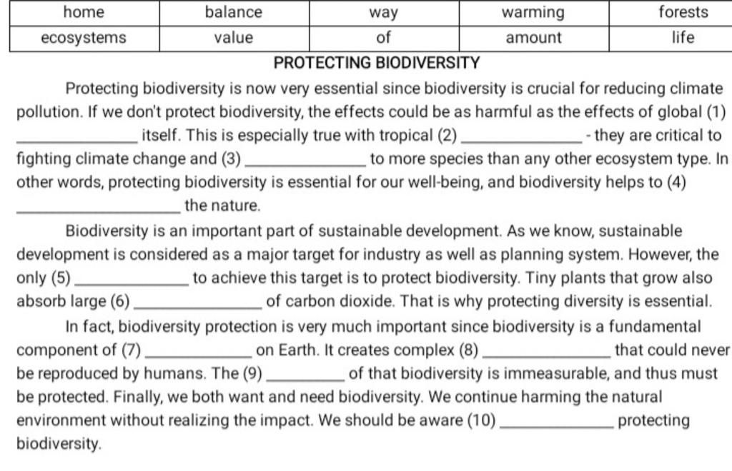Click the word 'home' in word bank
Image resolution: width=732 pixels, height=471 pixels.
pos(84,13)
